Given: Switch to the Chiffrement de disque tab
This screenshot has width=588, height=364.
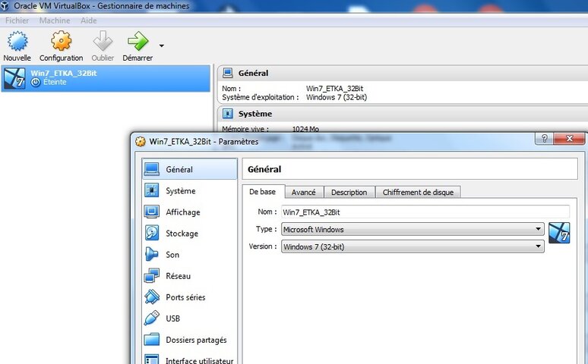Looking at the screenshot, I should point(418,193).
